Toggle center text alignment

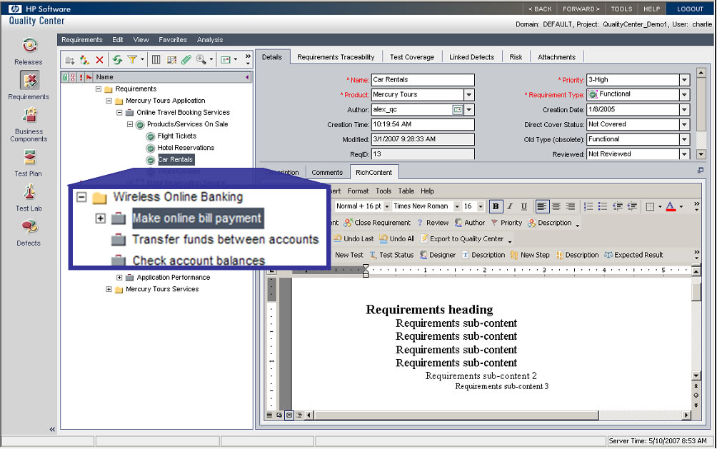click(x=556, y=207)
